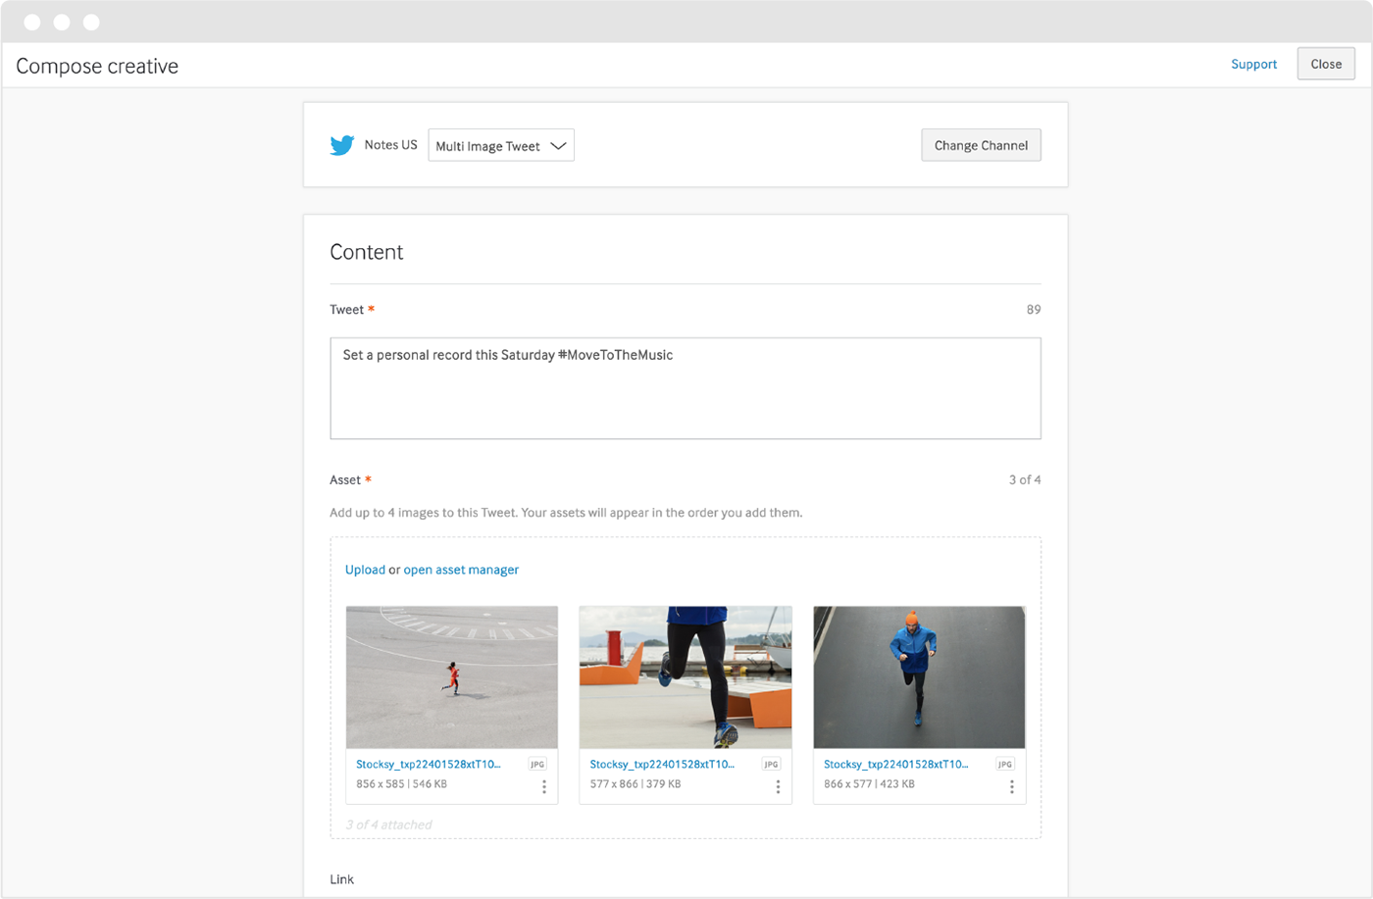Click the 'Content' section heading
Viewport: 1373px width, 899px height.
click(367, 252)
